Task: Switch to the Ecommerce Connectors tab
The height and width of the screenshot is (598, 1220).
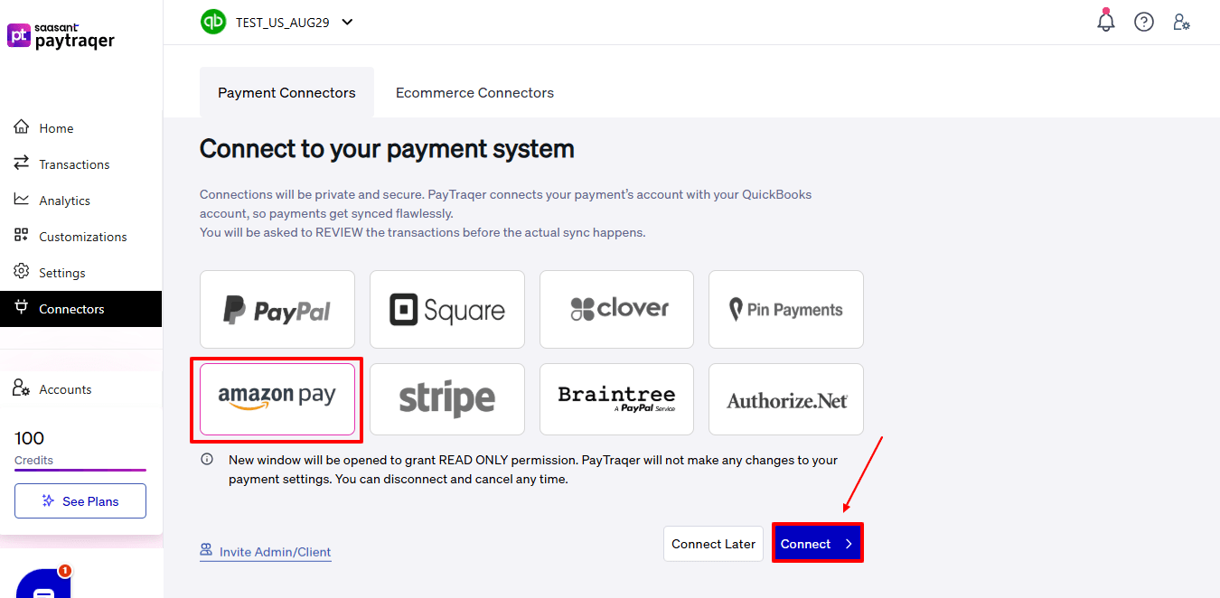Action: (474, 92)
